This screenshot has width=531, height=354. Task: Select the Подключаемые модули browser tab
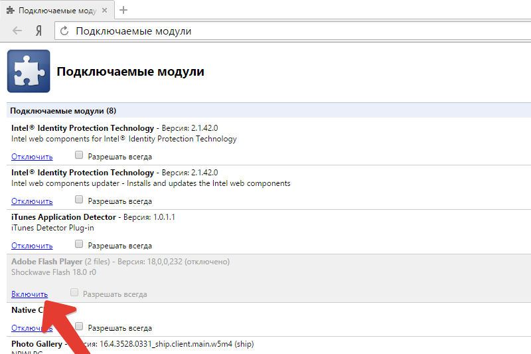point(57,11)
